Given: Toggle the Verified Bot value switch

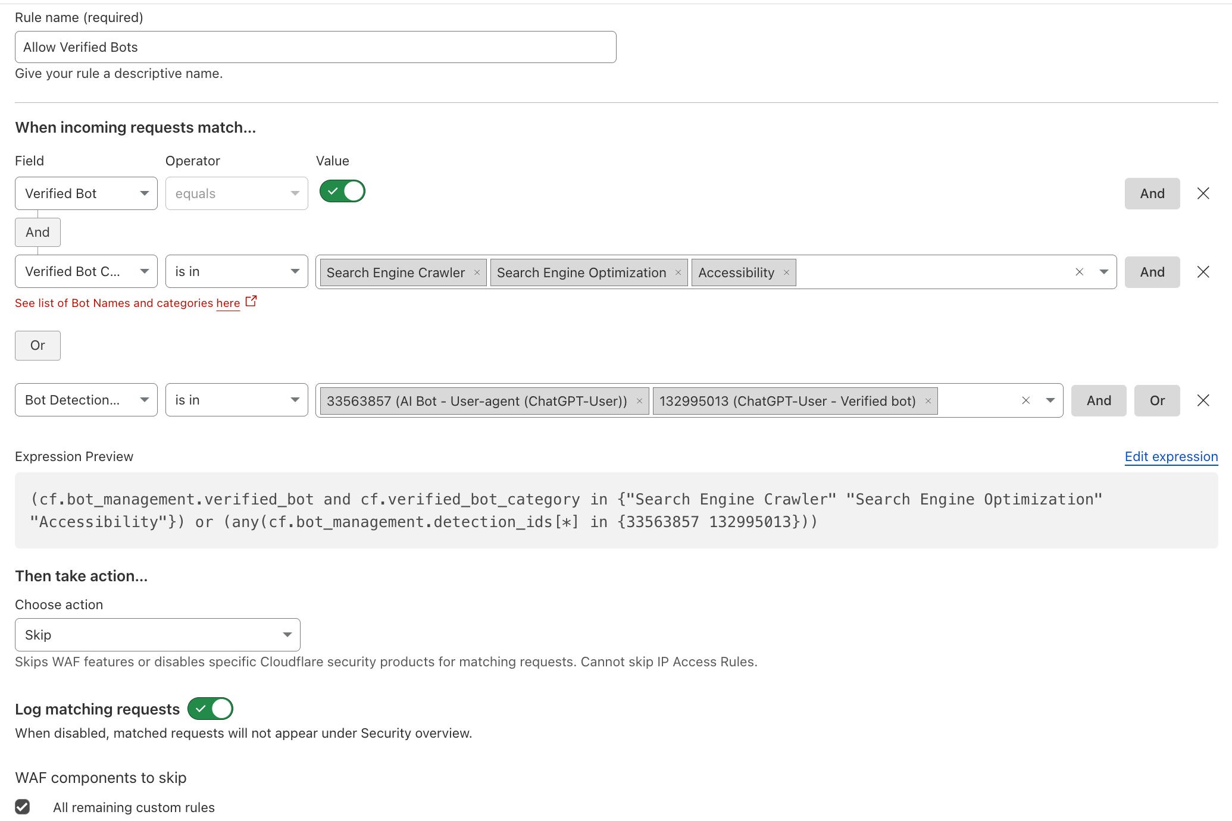Looking at the screenshot, I should point(342,192).
